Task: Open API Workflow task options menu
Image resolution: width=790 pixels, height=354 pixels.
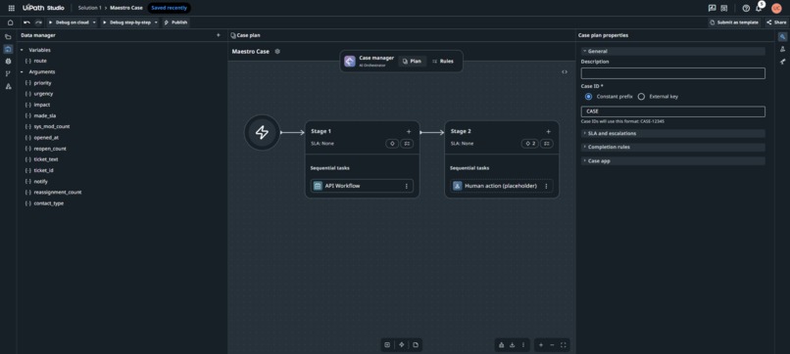Action: pos(407,186)
